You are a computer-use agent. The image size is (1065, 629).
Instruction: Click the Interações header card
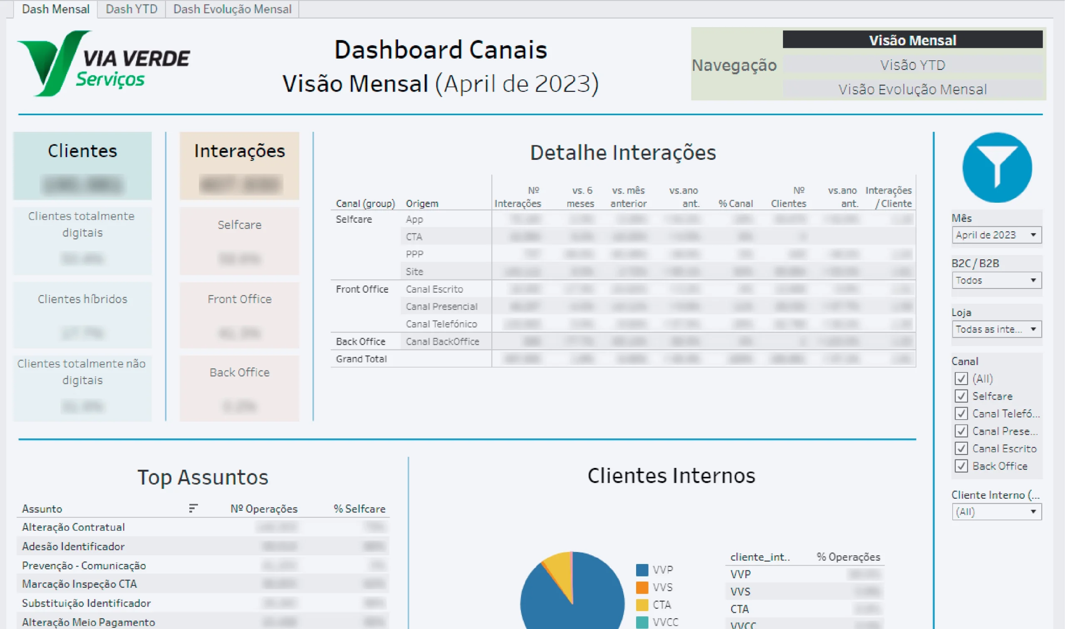tap(239, 165)
